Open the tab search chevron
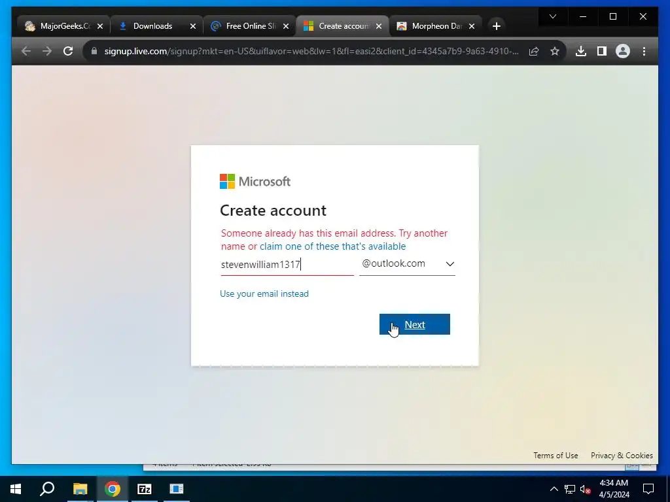 coord(553,16)
